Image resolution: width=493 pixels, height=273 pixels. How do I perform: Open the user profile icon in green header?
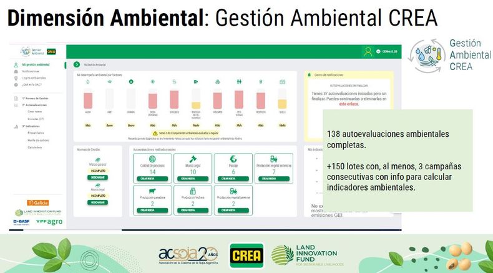(x=368, y=52)
